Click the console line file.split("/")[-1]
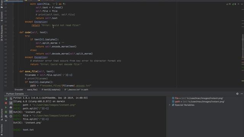244x137 pixels. pyautogui.click(x=35, y=119)
